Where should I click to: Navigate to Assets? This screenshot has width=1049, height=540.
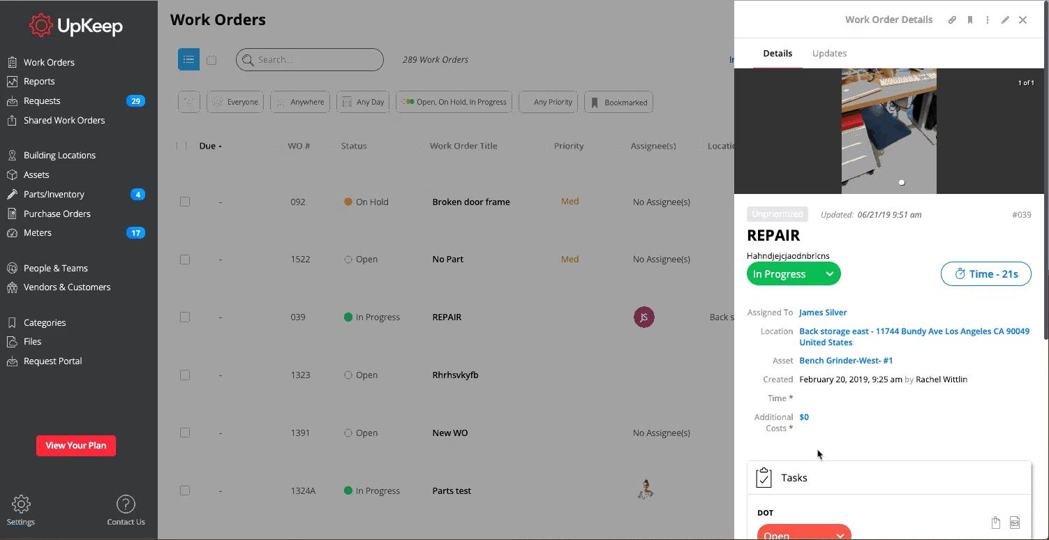click(x=36, y=175)
